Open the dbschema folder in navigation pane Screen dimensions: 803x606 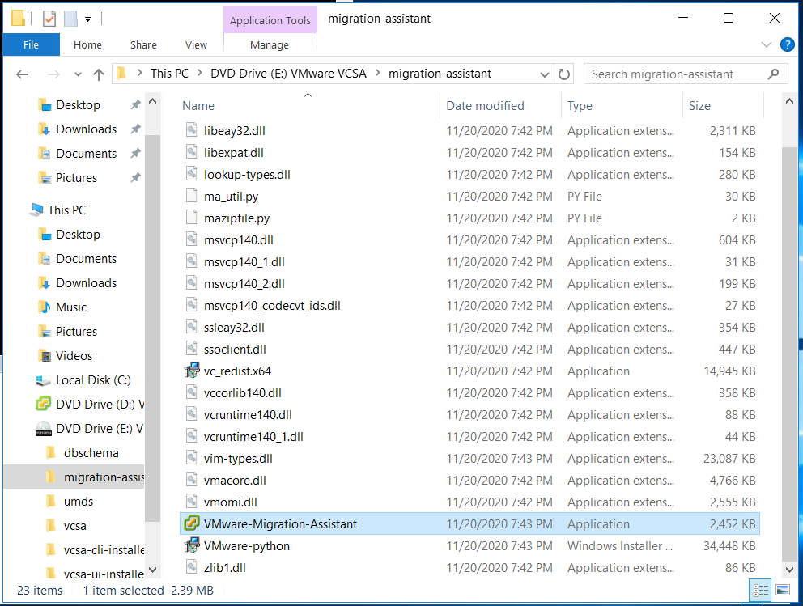point(91,453)
